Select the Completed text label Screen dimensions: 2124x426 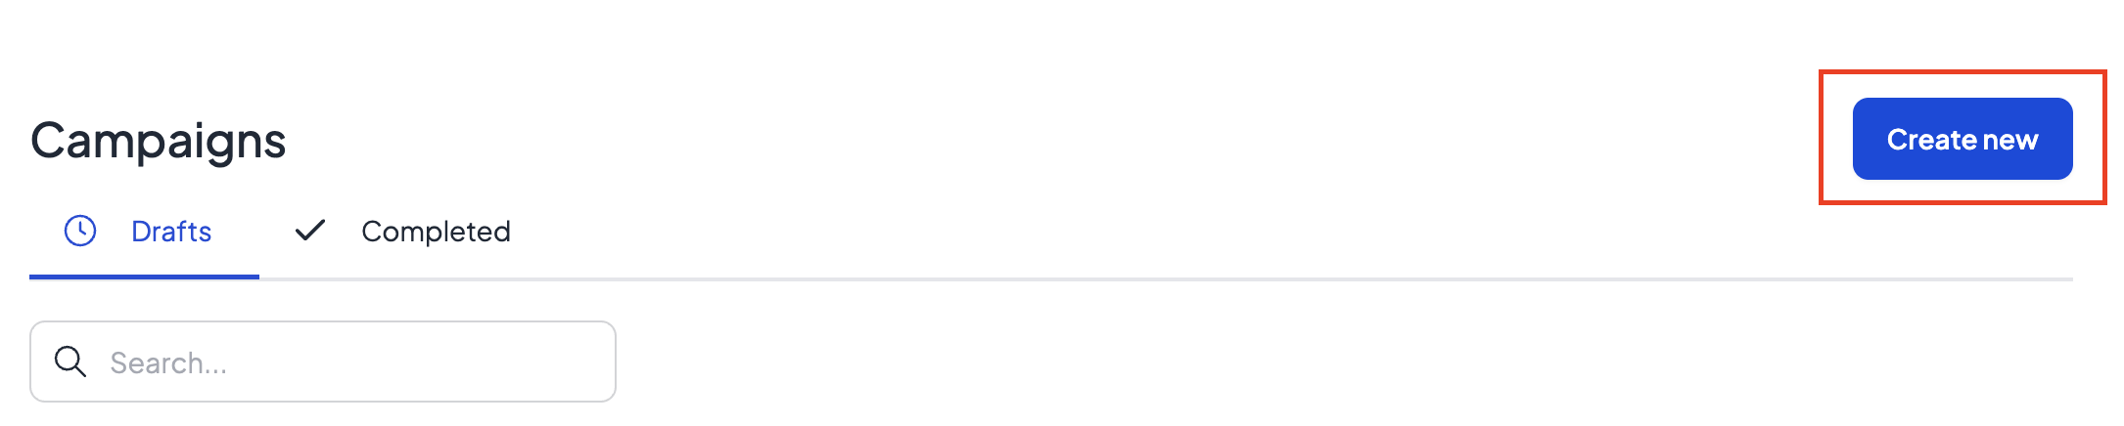[x=436, y=232]
